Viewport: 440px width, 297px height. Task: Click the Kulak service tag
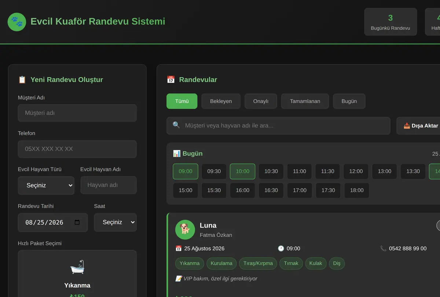316,263
